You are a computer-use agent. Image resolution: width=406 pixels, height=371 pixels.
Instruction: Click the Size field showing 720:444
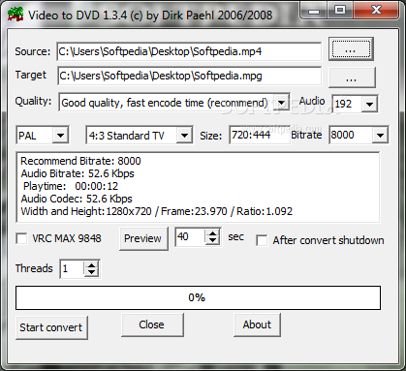coord(260,135)
